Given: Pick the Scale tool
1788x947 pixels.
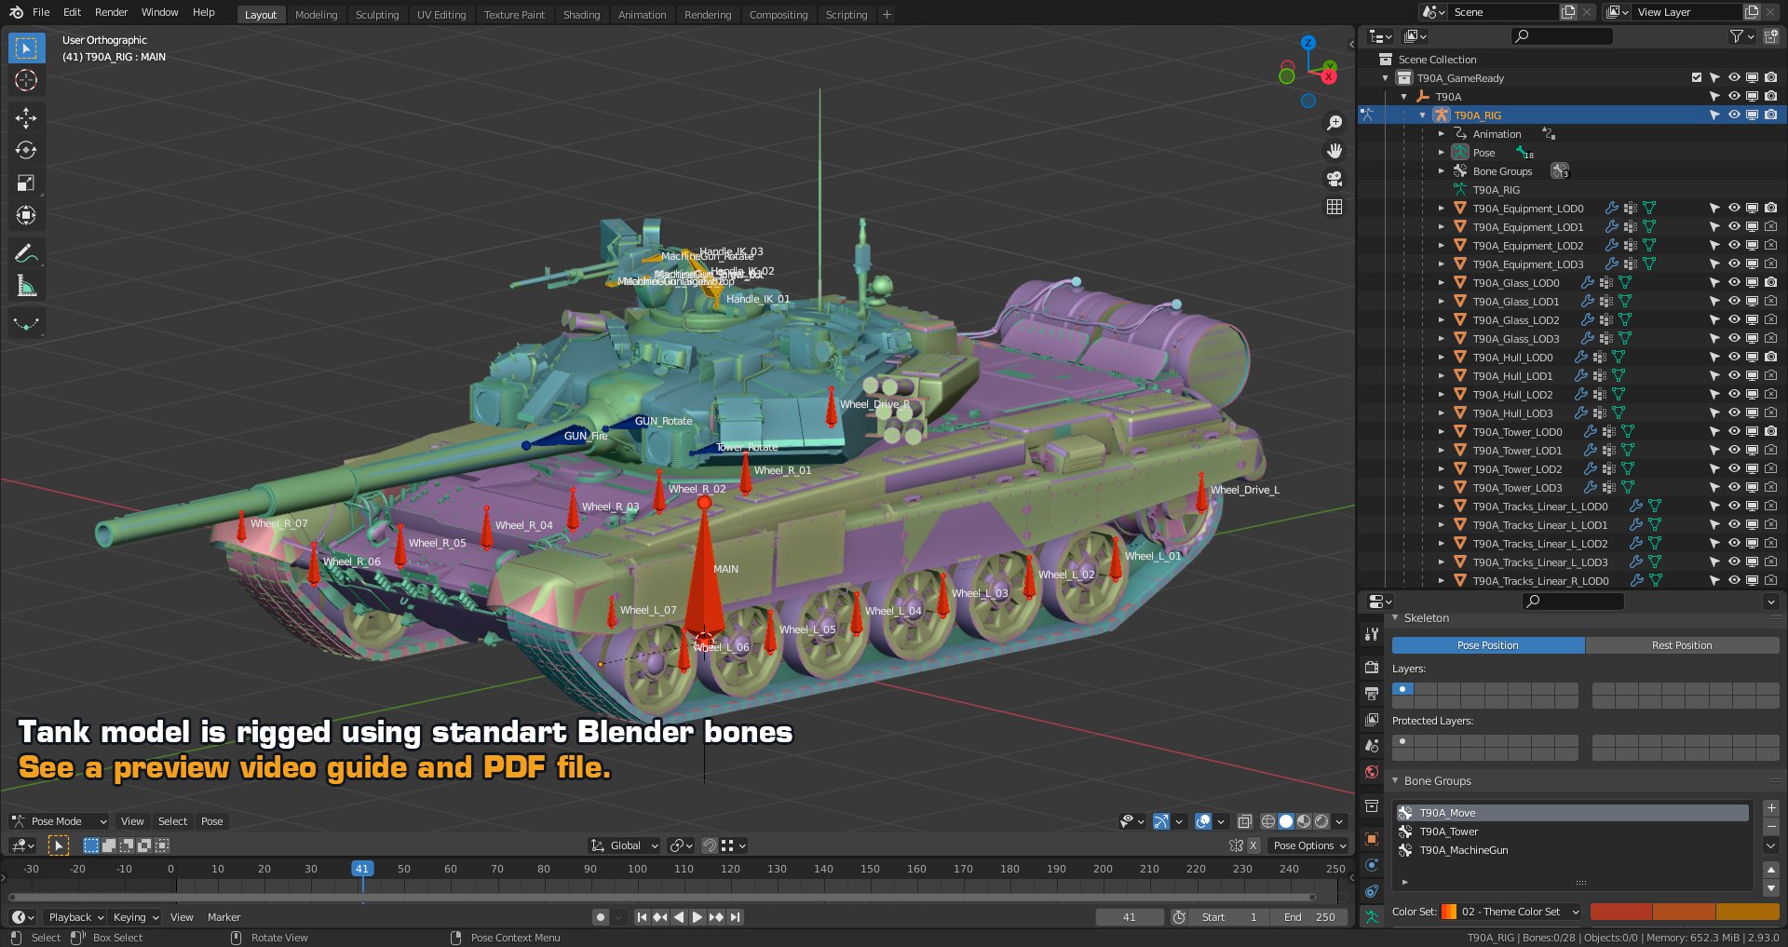Looking at the screenshot, I should [26, 183].
